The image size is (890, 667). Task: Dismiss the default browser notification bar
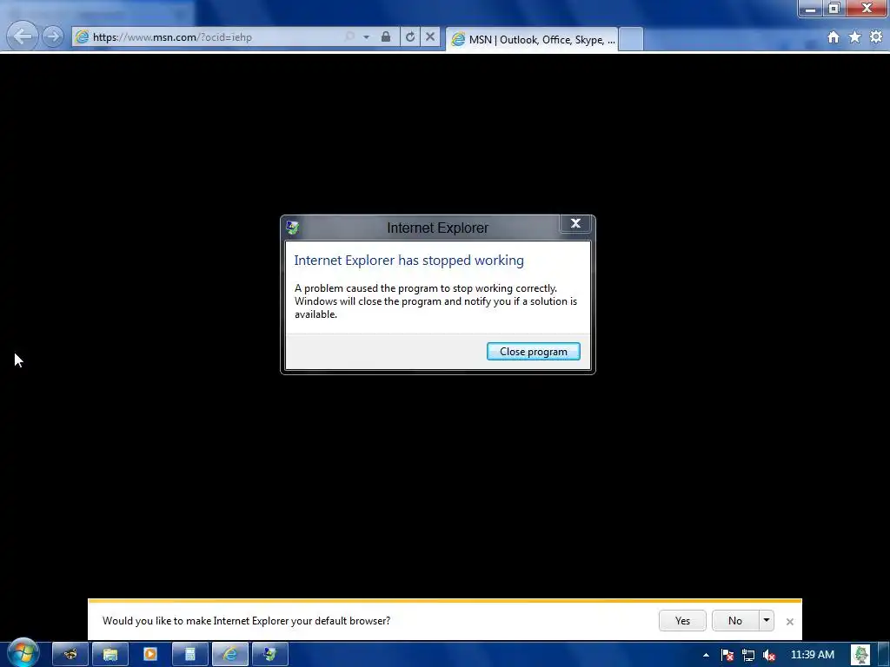(x=789, y=622)
